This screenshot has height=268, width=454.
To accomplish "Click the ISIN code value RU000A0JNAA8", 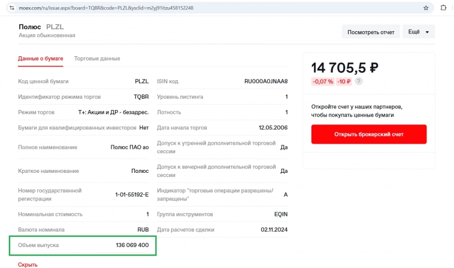I will pyautogui.click(x=266, y=81).
